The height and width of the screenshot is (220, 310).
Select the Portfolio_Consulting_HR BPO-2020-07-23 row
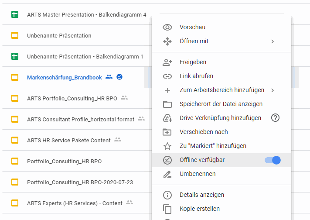pyautogui.click(x=77, y=182)
